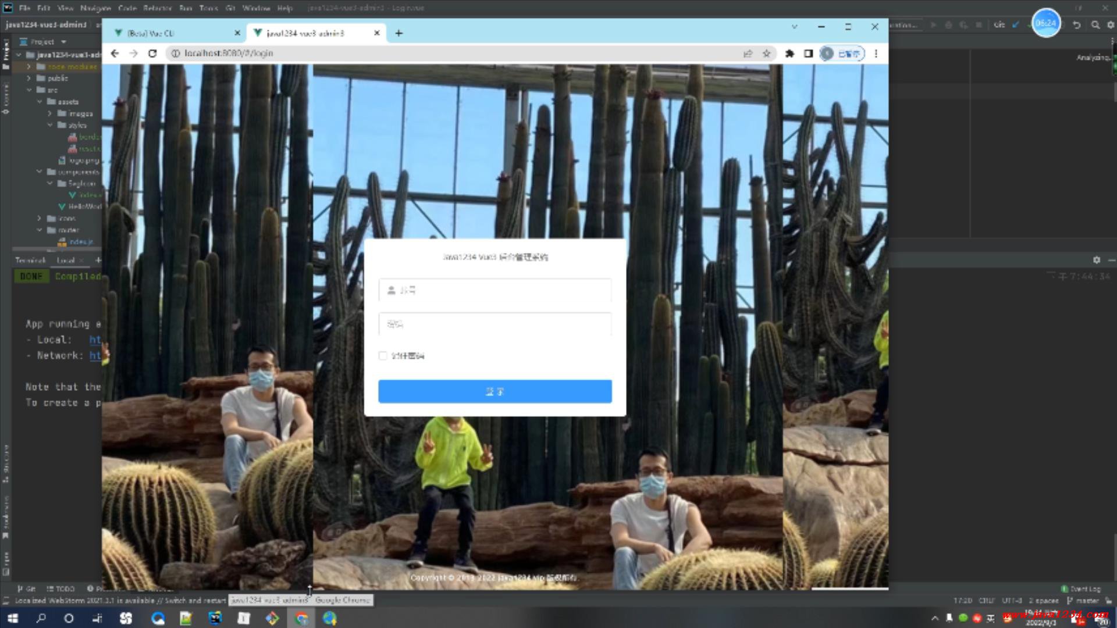
Task: Reload the localhost login page
Action: (x=152, y=53)
